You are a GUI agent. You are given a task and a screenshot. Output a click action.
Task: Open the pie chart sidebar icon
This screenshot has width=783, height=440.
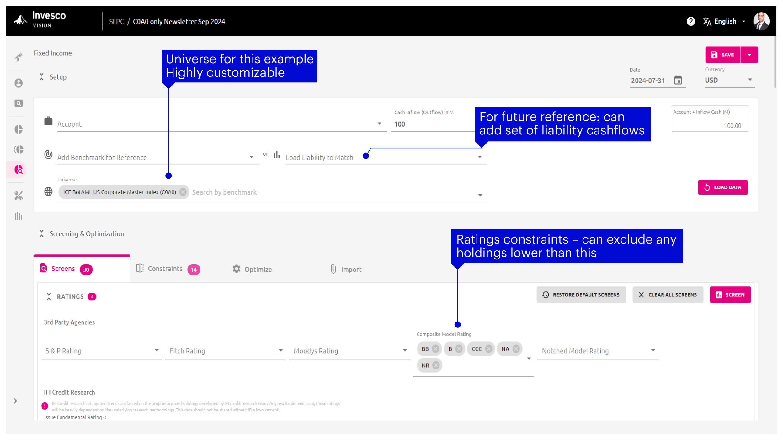[x=19, y=129]
